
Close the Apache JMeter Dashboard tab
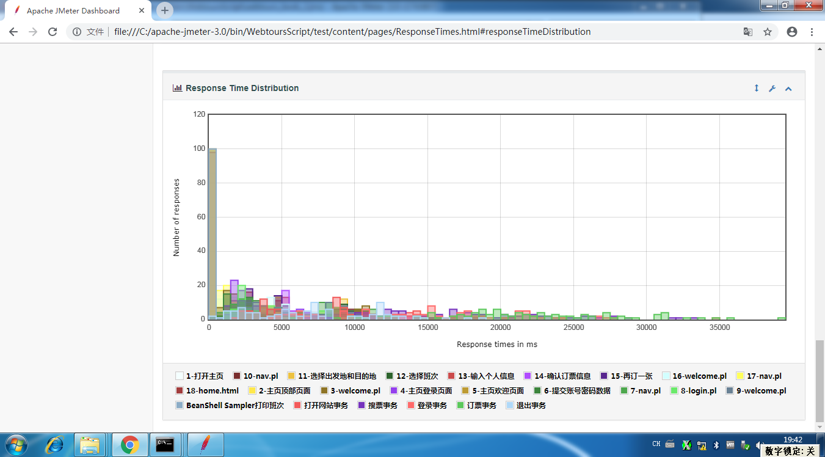(x=141, y=10)
